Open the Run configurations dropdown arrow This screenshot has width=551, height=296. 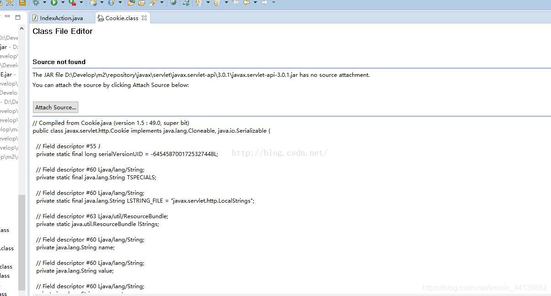click(63, 2)
